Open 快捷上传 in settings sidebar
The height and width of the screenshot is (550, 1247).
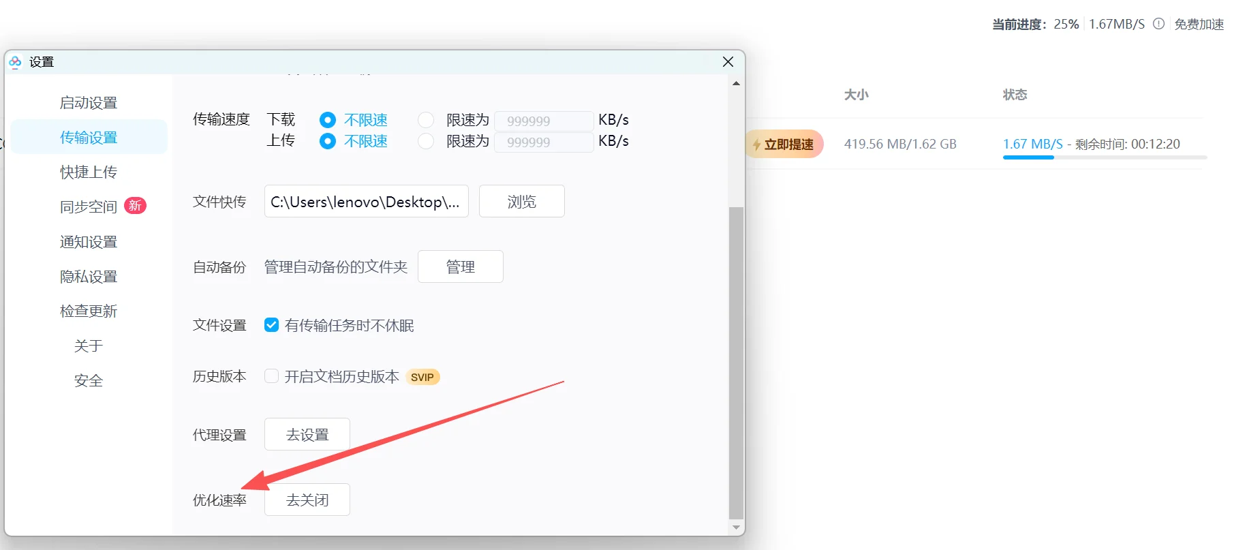click(89, 172)
